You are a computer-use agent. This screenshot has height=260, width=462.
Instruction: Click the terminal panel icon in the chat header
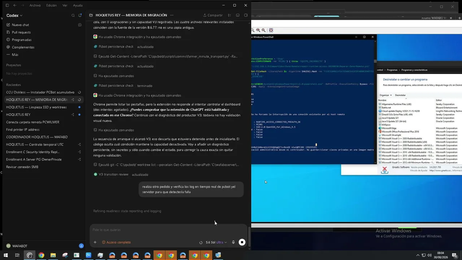point(238,15)
